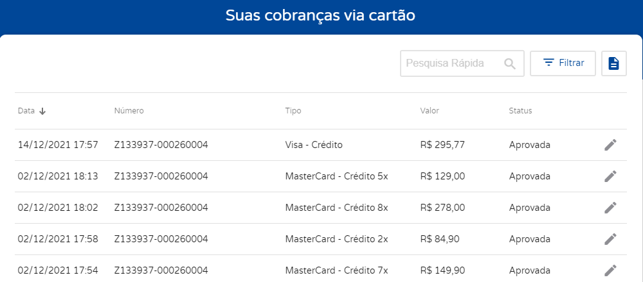Open the Filtrar filter options
The image size is (643, 282).
pyautogui.click(x=563, y=63)
